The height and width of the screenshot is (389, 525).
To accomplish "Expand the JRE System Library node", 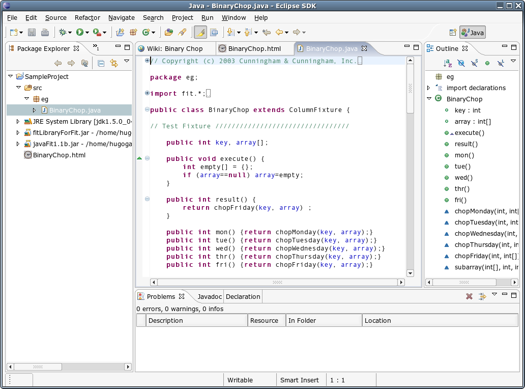I will (18, 122).
